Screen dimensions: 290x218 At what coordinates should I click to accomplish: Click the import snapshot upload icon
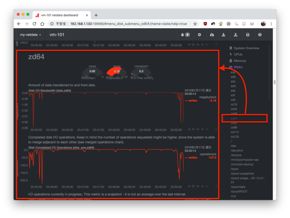coord(235,35)
